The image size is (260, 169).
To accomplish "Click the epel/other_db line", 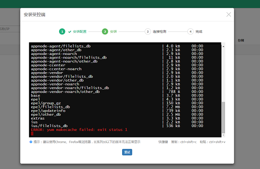I will (x=46, y=114).
